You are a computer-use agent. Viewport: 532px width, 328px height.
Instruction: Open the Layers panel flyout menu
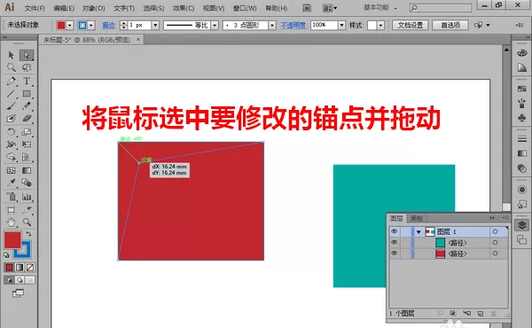click(x=506, y=218)
